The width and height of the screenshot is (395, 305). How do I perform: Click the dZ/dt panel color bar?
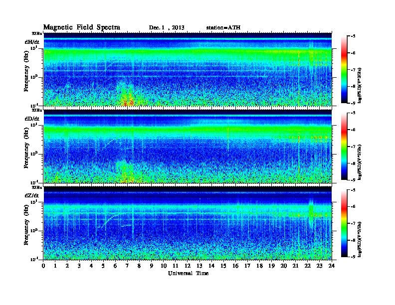click(x=344, y=223)
